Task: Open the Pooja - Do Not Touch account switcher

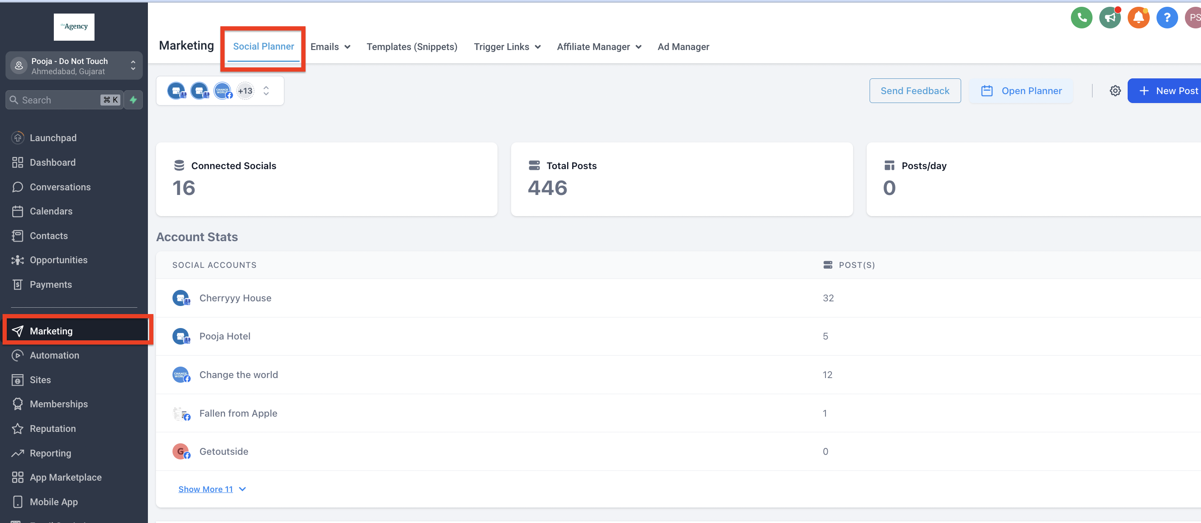Action: point(74,66)
